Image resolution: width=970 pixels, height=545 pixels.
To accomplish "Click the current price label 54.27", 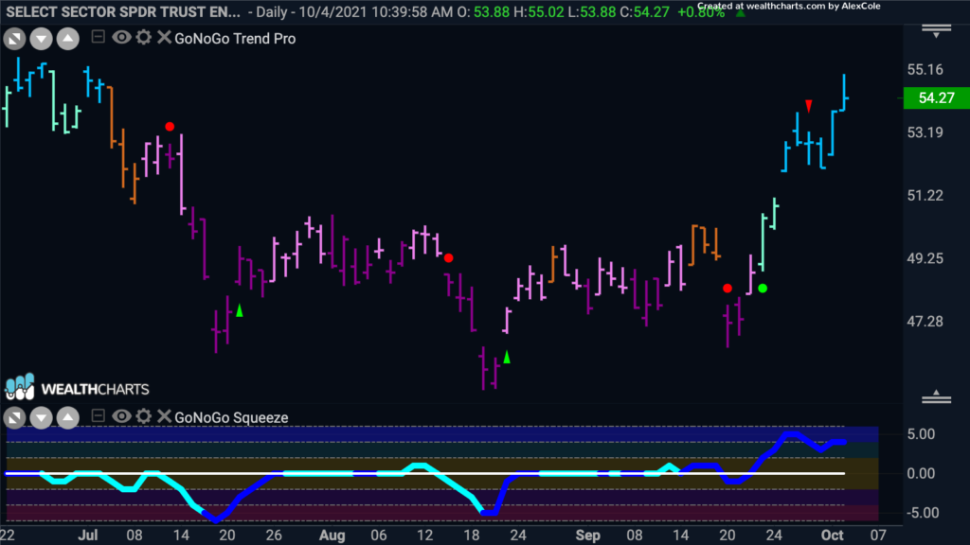I will [937, 98].
